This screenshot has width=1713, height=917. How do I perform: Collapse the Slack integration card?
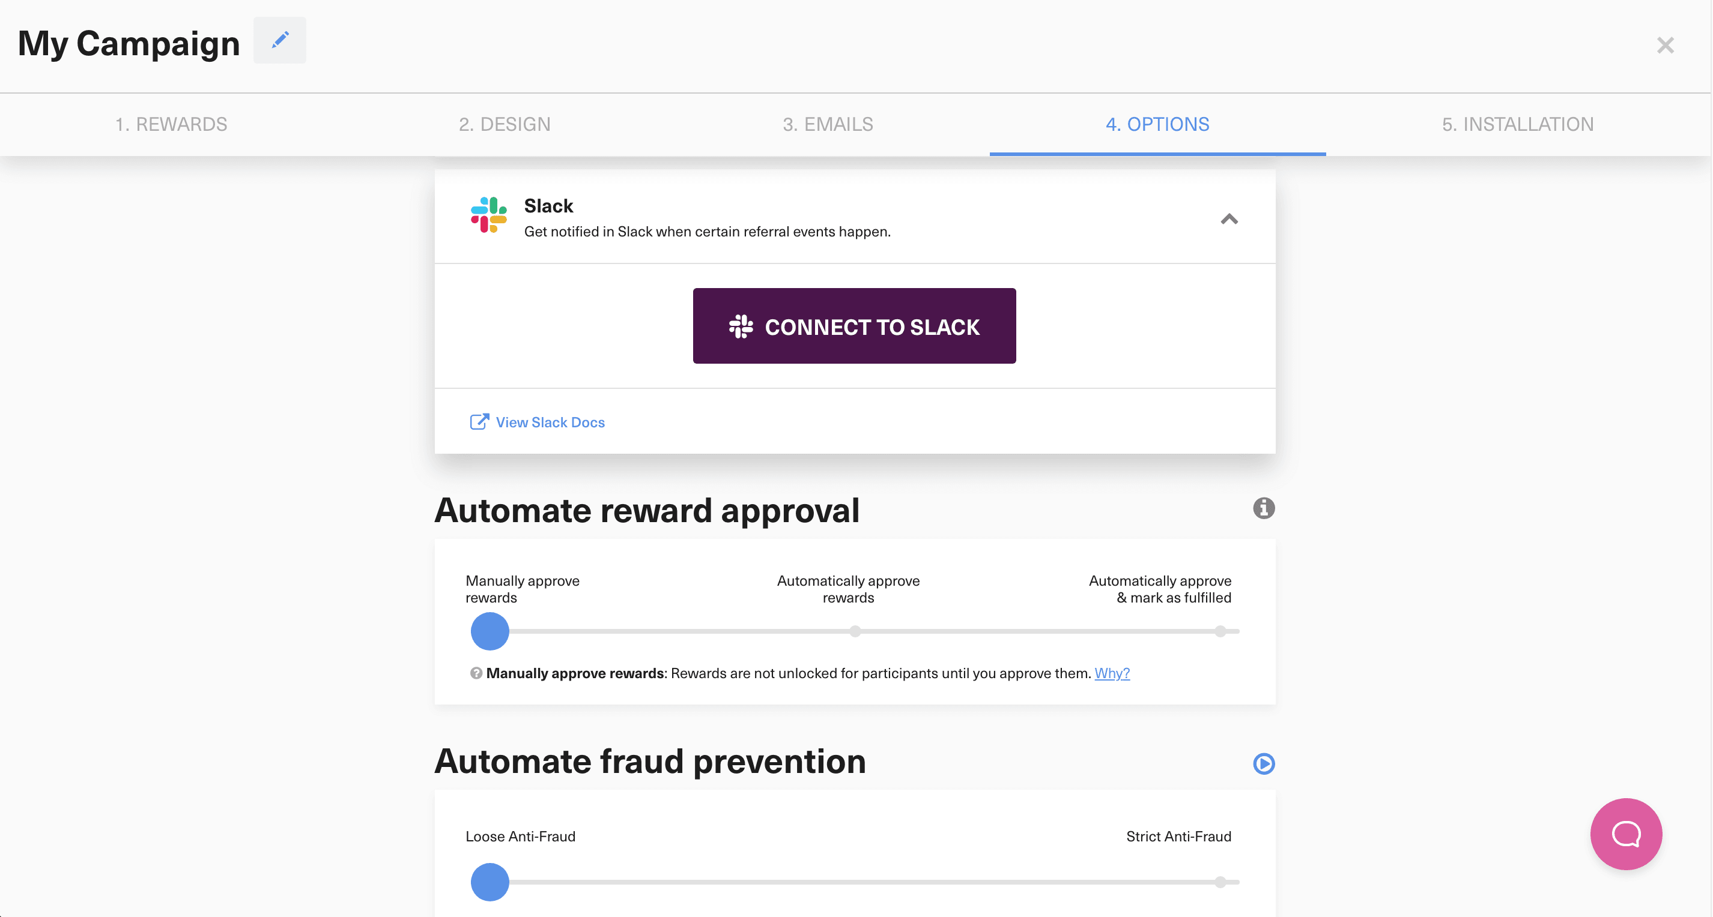[1229, 219]
